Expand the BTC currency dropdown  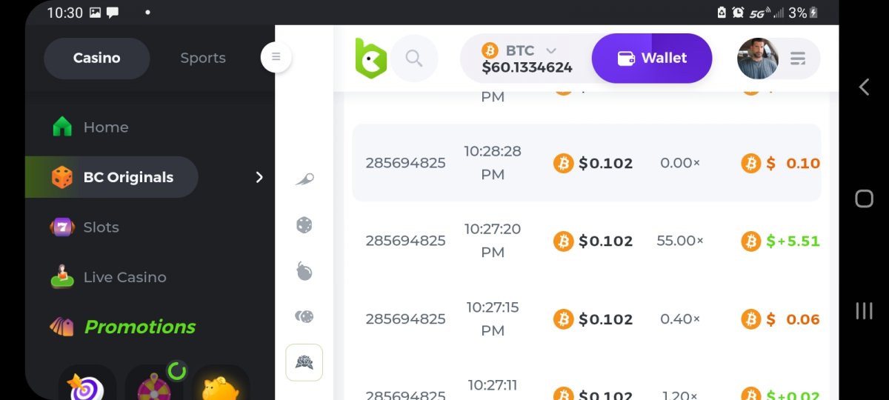point(550,50)
